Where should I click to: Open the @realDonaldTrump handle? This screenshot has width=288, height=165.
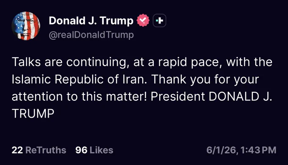(x=91, y=35)
